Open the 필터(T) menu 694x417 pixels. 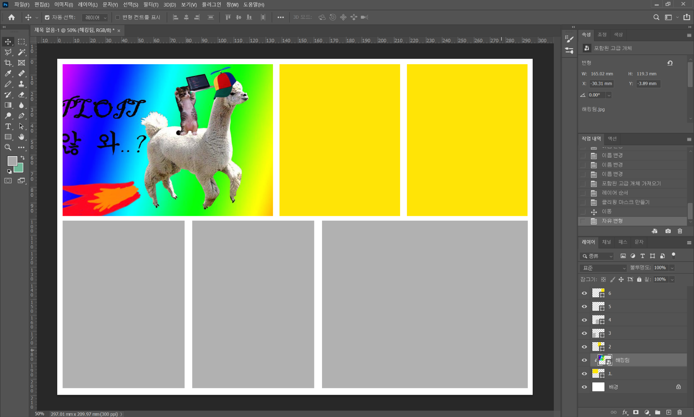[151, 5]
